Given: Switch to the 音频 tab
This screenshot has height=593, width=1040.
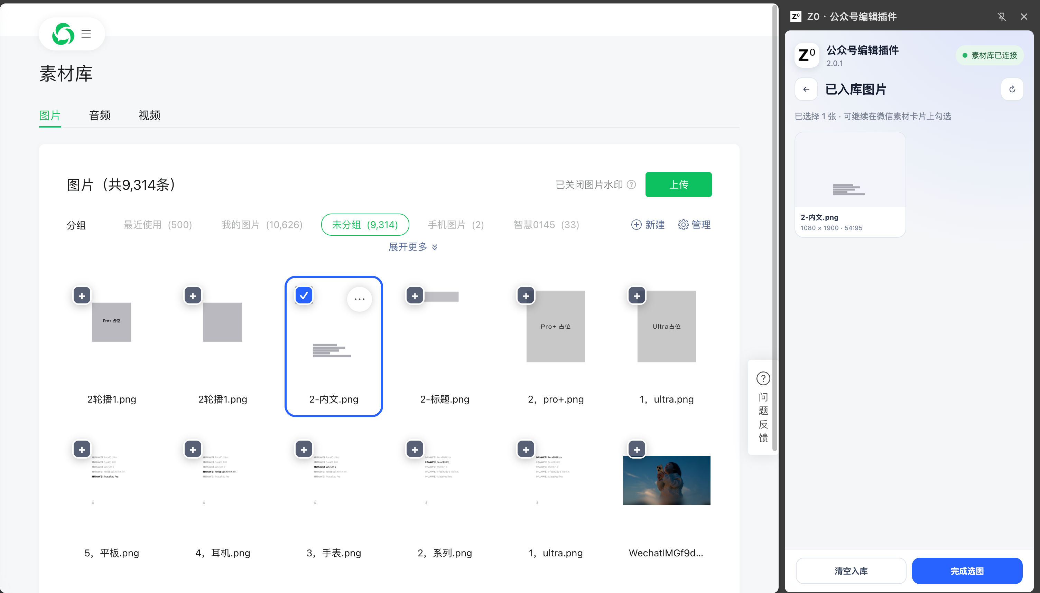Looking at the screenshot, I should point(100,115).
